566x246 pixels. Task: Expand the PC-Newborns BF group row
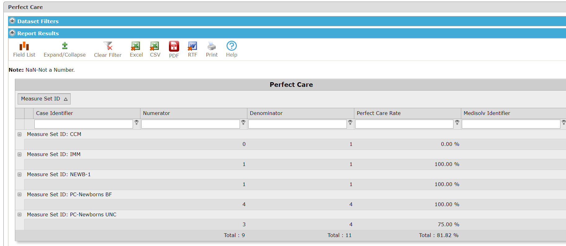(20, 195)
